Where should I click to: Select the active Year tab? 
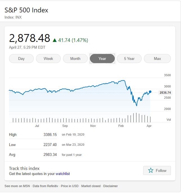(102, 59)
